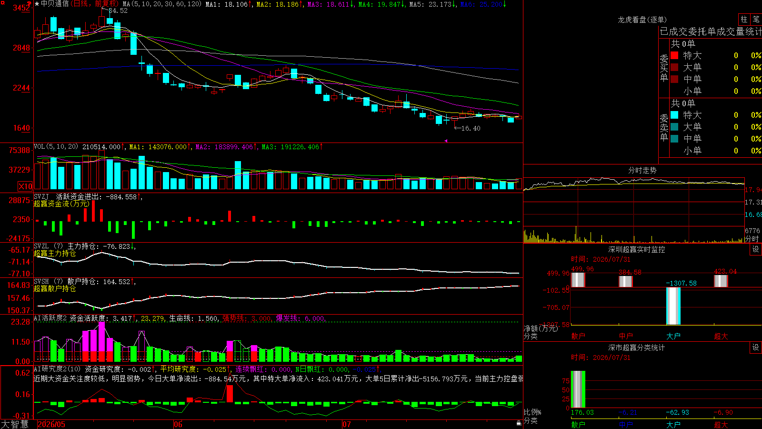Click the 中户 bar showing 384.58
Image resolution: width=762 pixels, height=429 pixels.
pos(626,281)
